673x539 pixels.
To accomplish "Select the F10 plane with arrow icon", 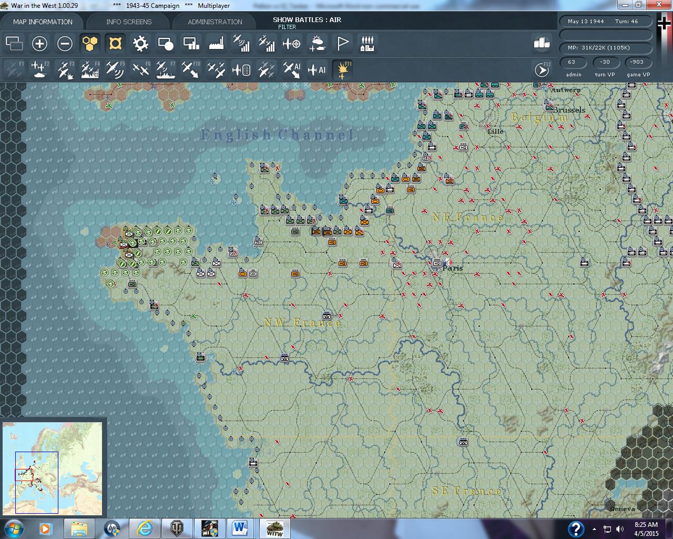I will point(191,69).
